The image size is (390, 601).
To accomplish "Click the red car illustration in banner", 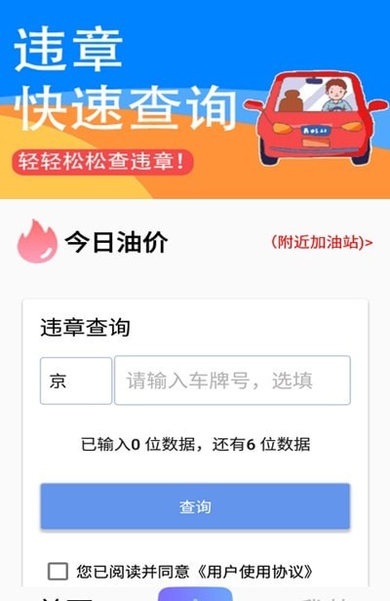I will (315, 119).
